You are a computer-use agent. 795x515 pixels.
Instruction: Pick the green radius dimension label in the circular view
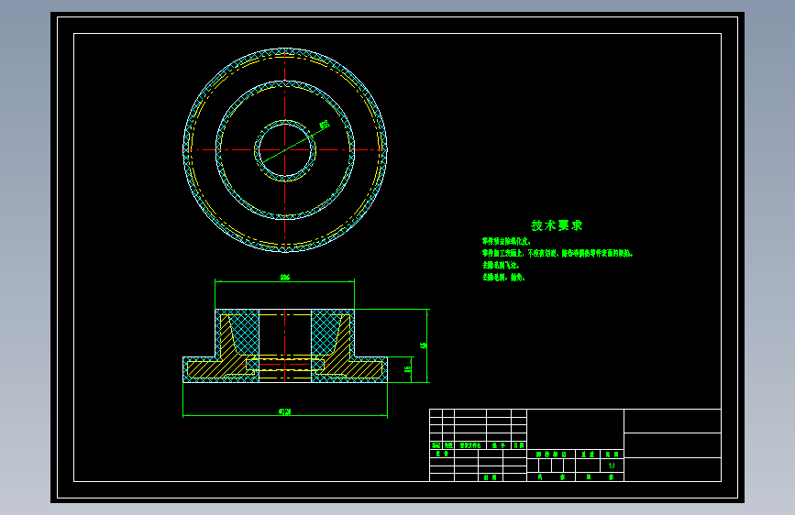325,125
